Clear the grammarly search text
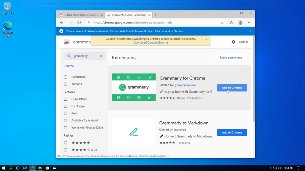 [x=101, y=56]
